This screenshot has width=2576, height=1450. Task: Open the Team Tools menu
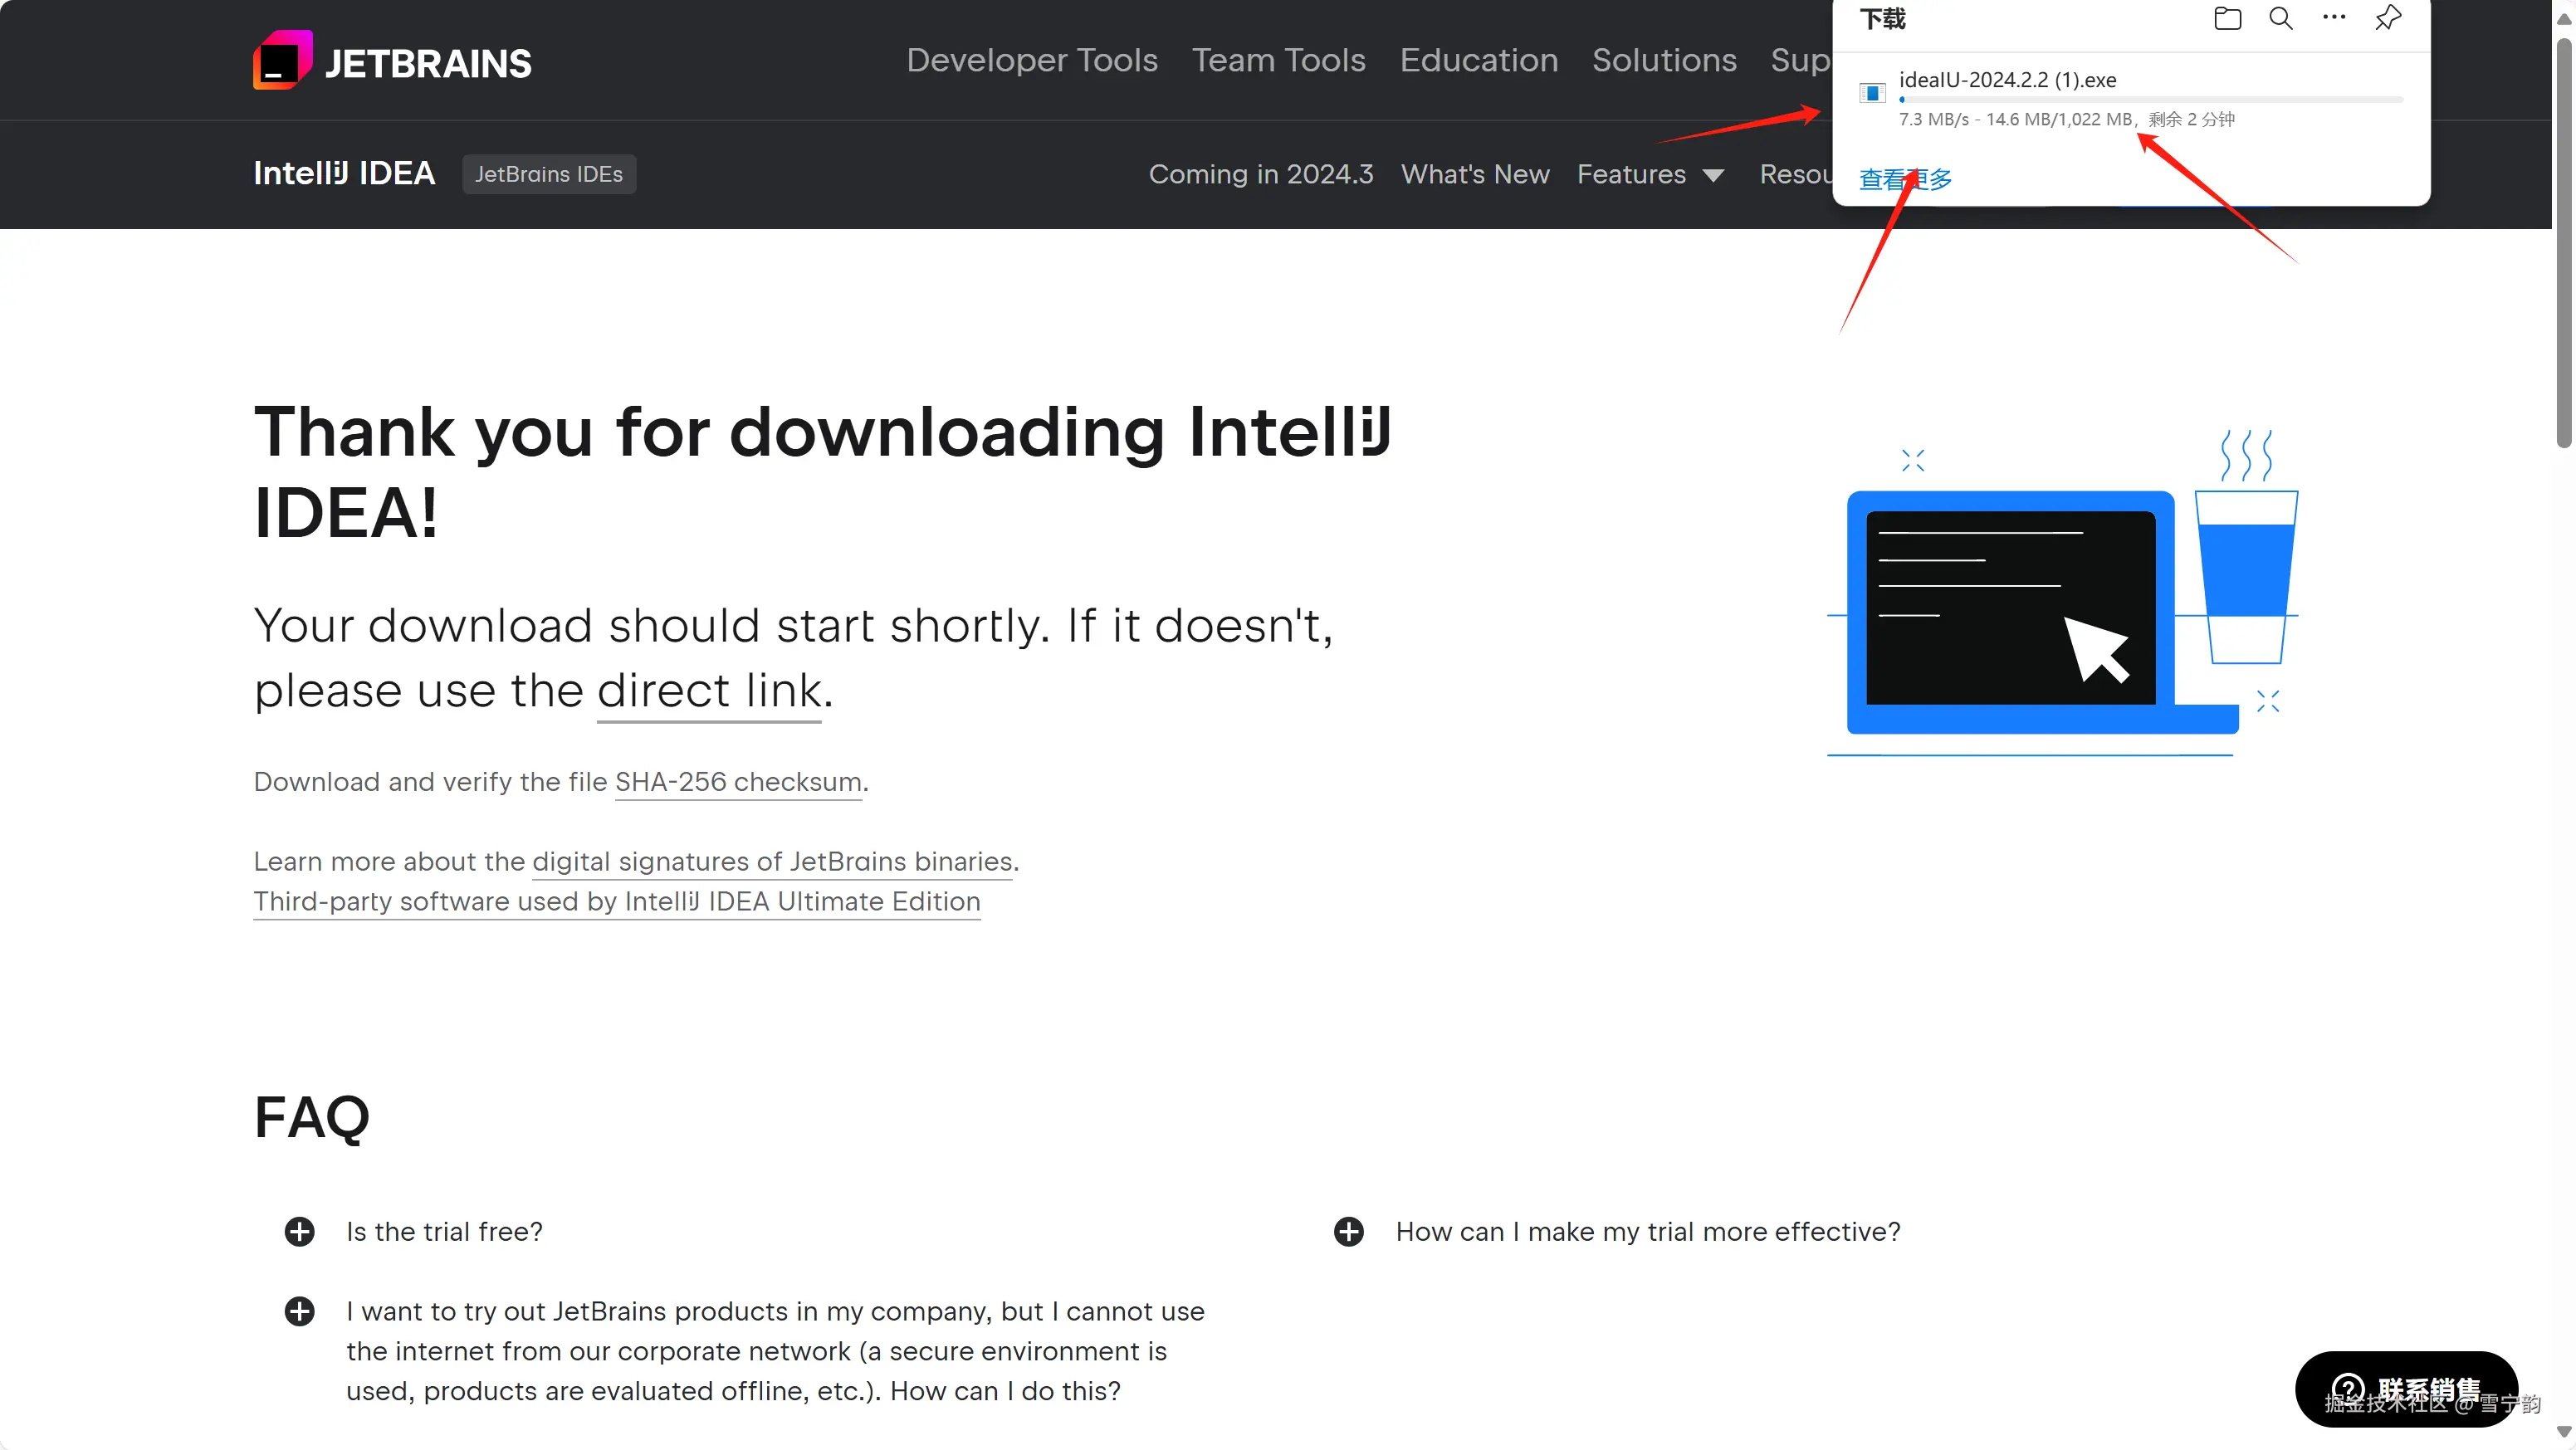point(1278,60)
